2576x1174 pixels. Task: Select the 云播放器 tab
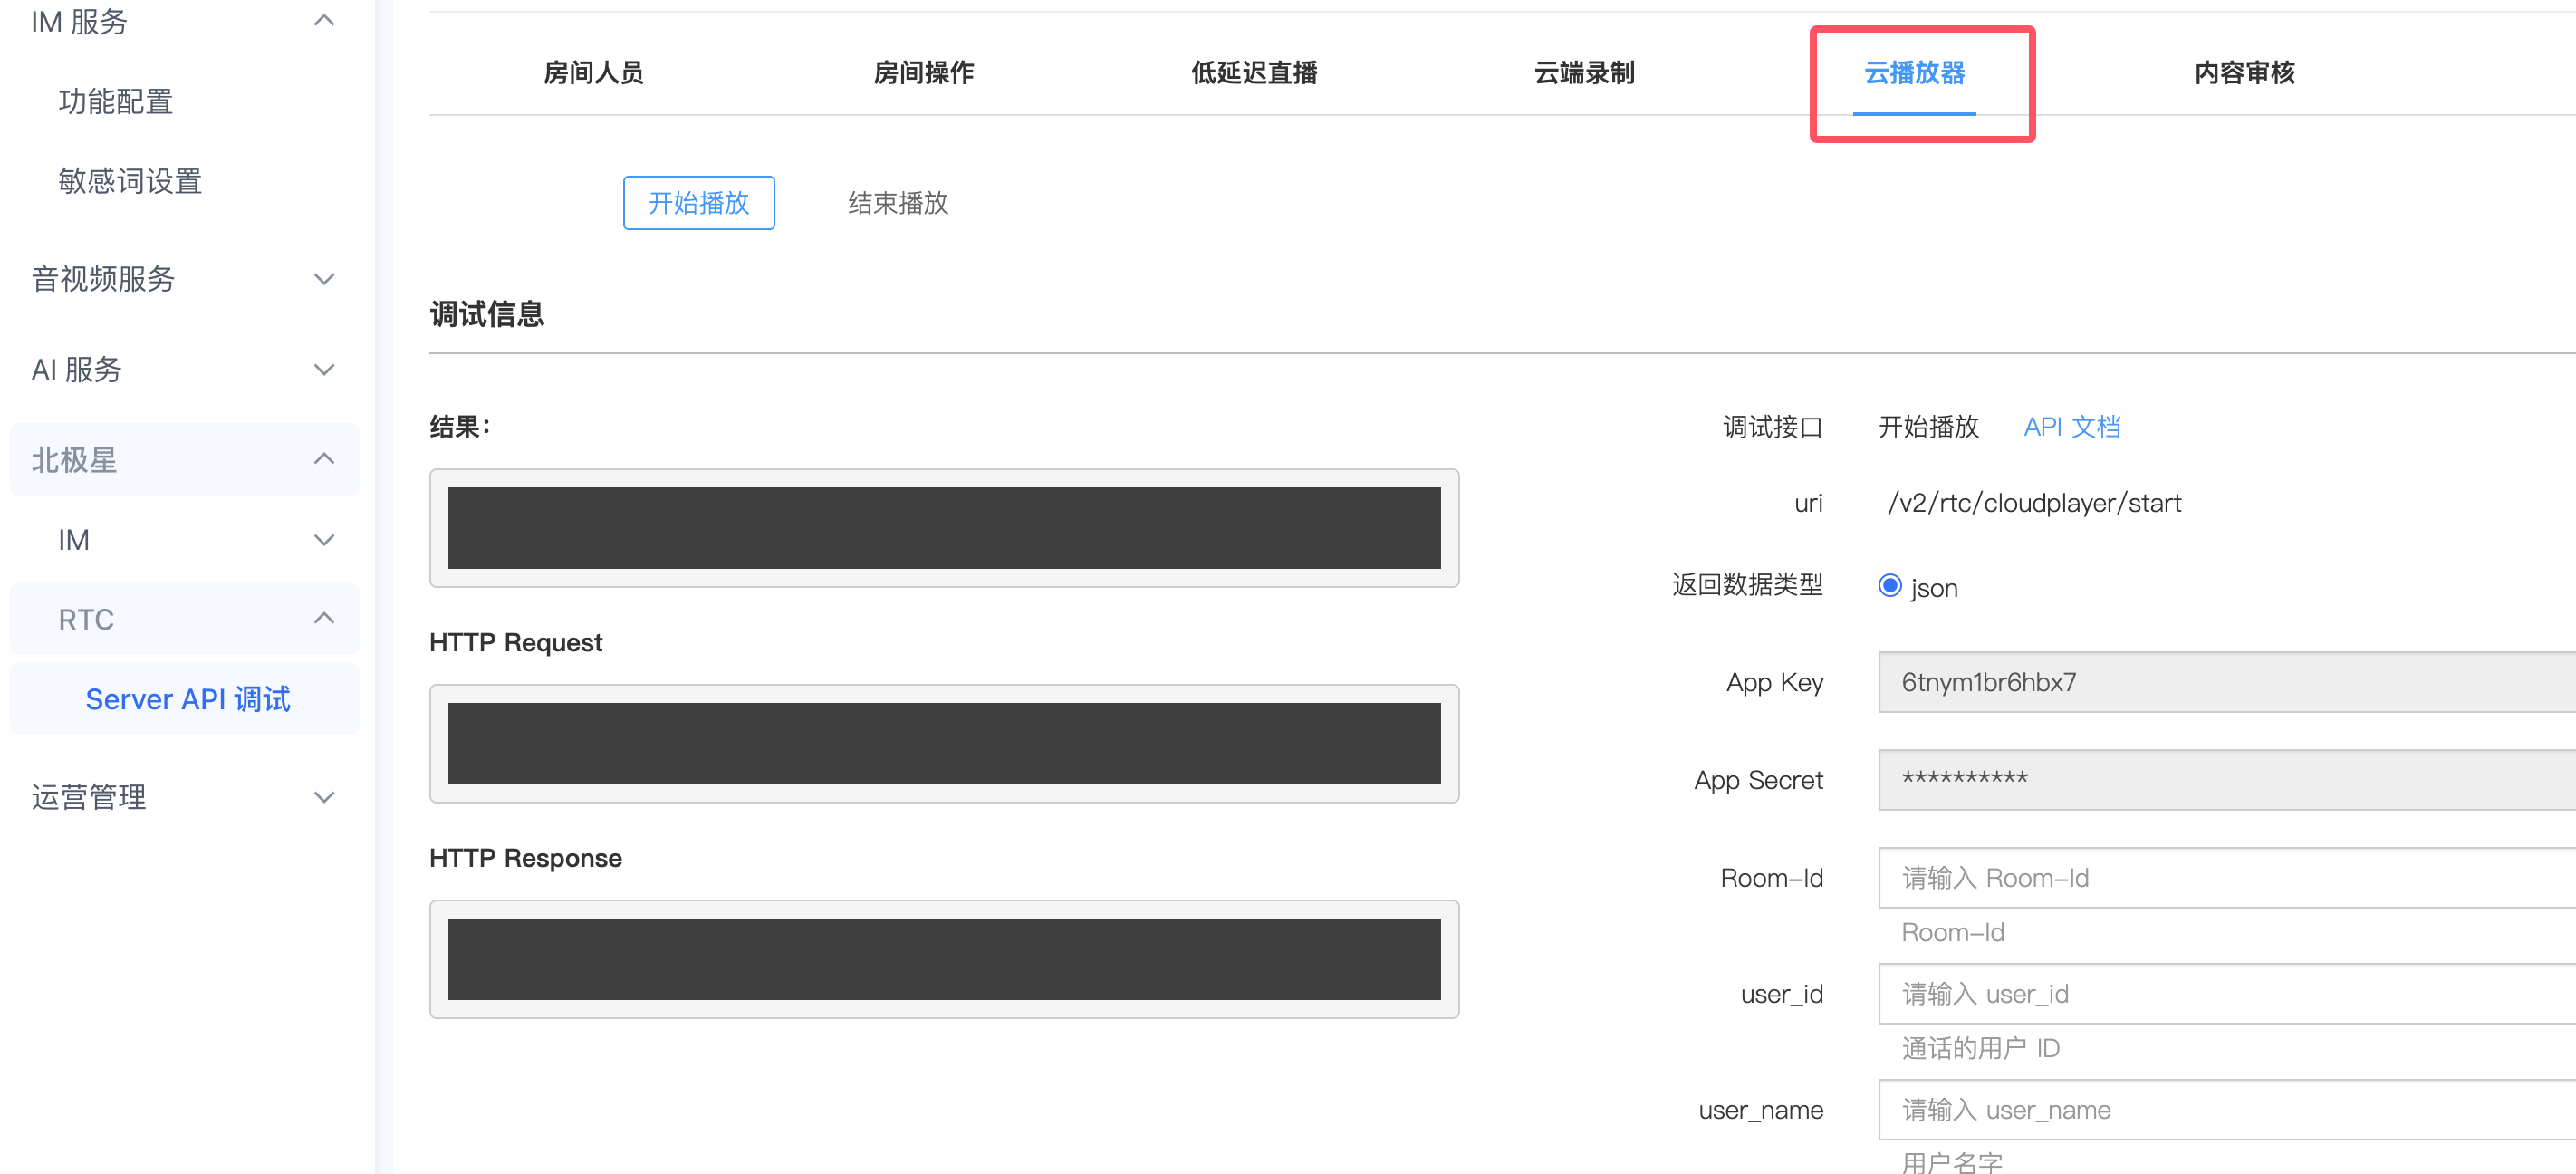[1914, 72]
